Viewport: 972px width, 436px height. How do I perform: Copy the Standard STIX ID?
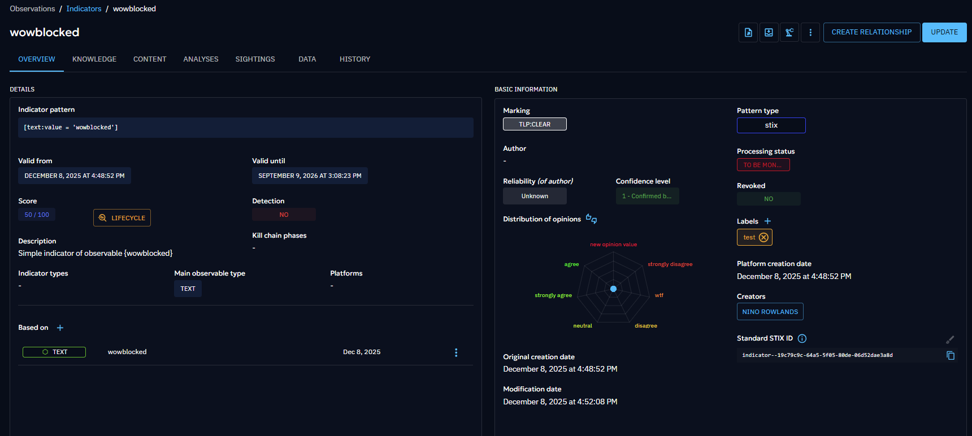[951, 355]
